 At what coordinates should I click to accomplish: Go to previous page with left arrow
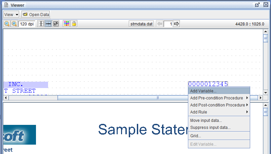click(x=160, y=24)
